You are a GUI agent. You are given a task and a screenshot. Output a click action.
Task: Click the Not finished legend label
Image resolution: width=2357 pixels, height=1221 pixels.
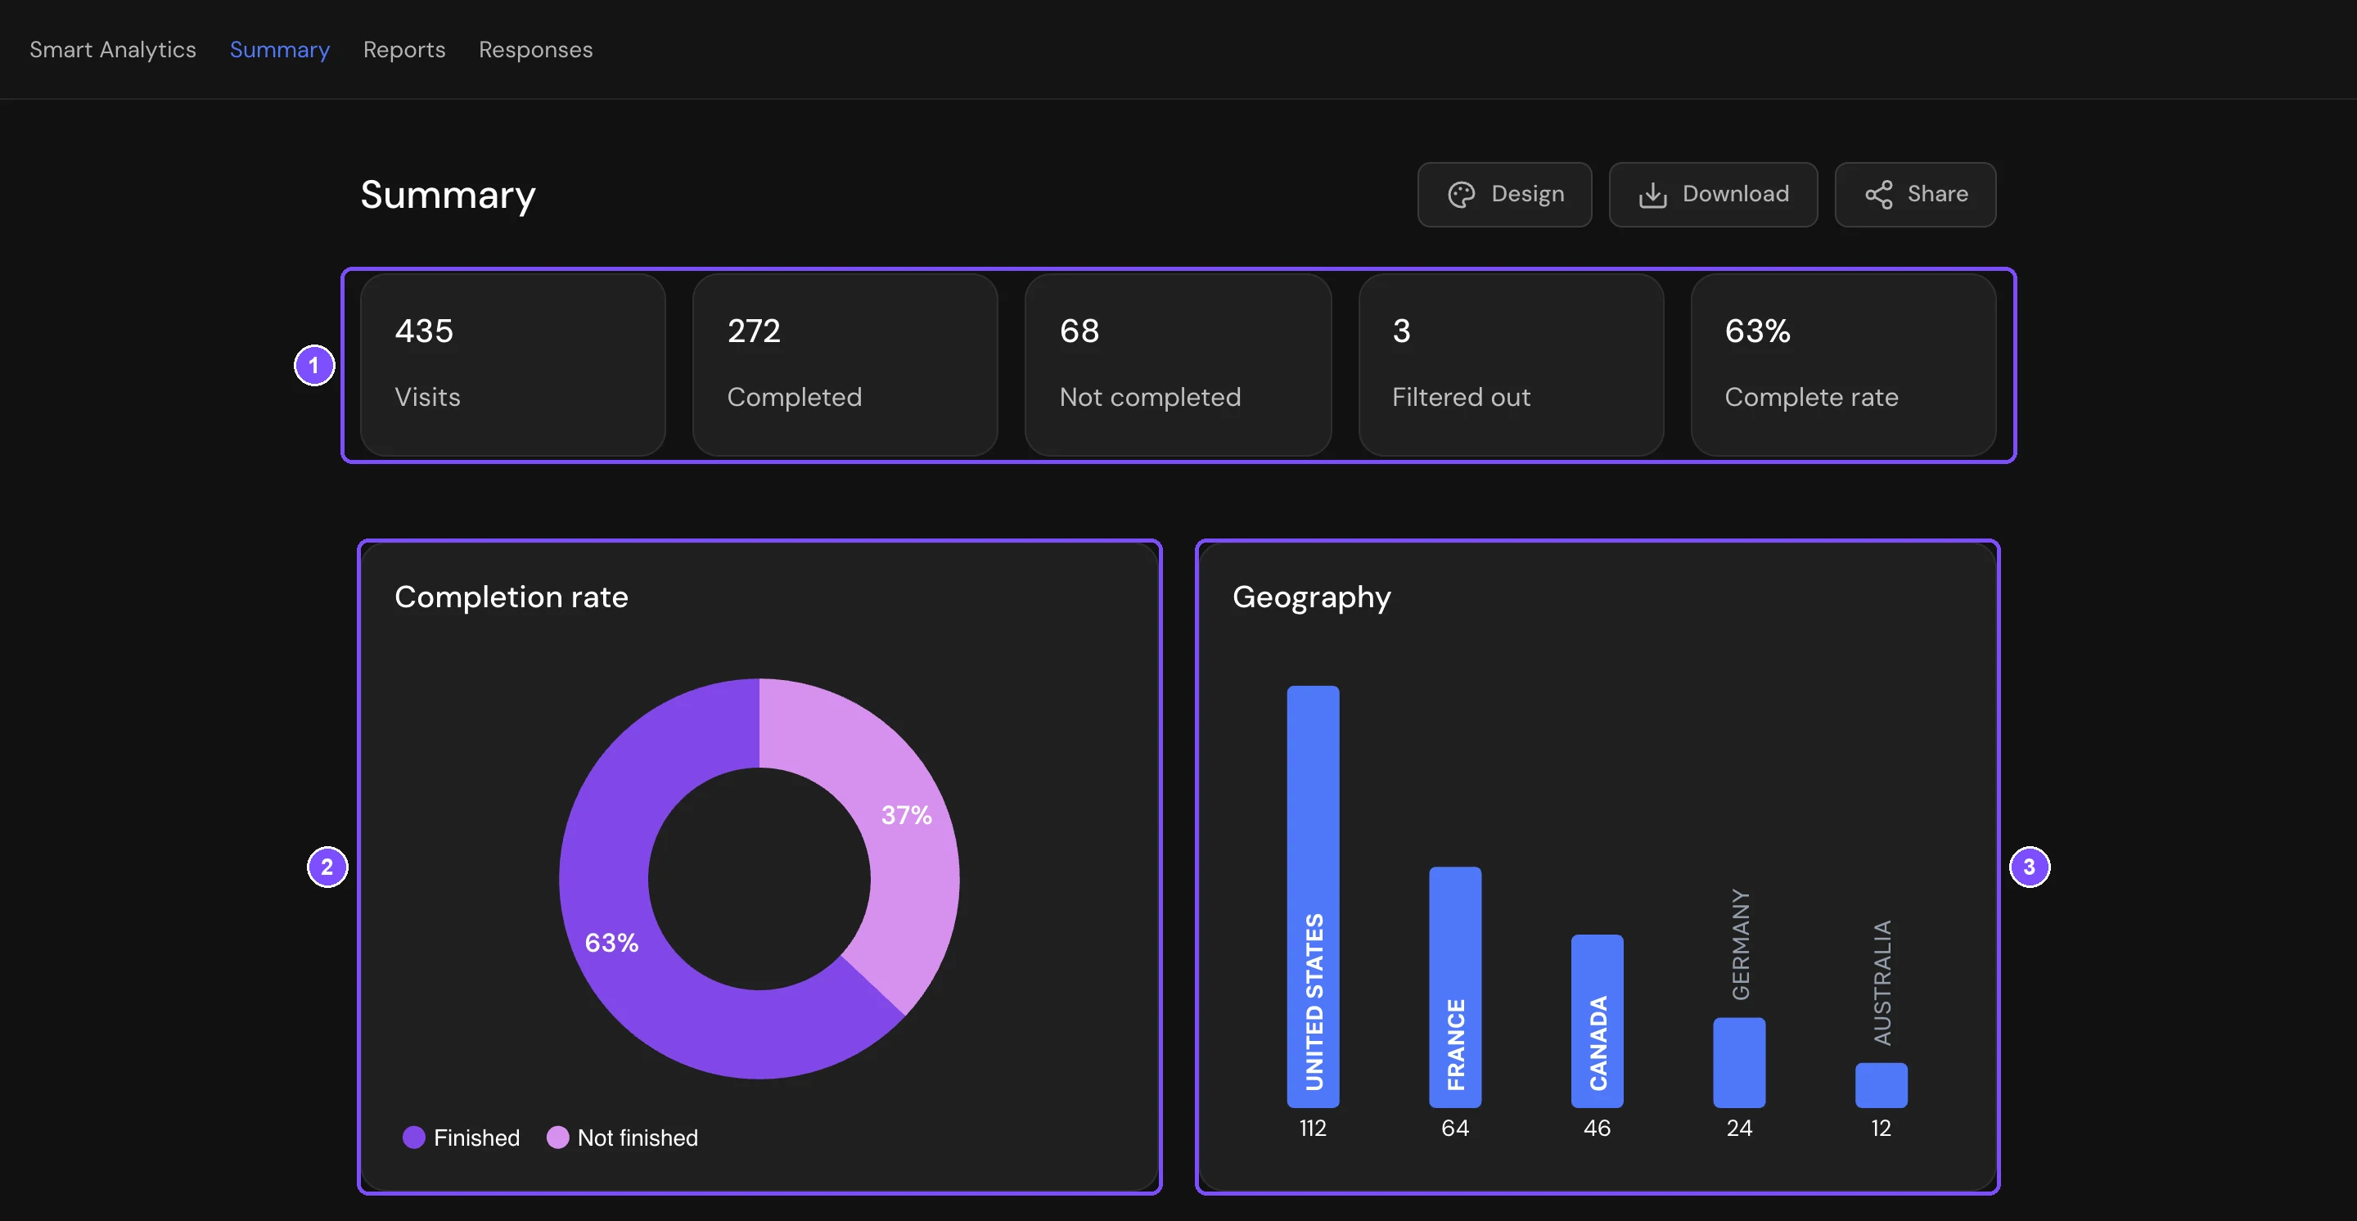(x=637, y=1137)
